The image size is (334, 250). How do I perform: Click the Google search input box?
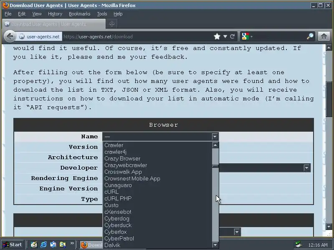tap(279, 37)
